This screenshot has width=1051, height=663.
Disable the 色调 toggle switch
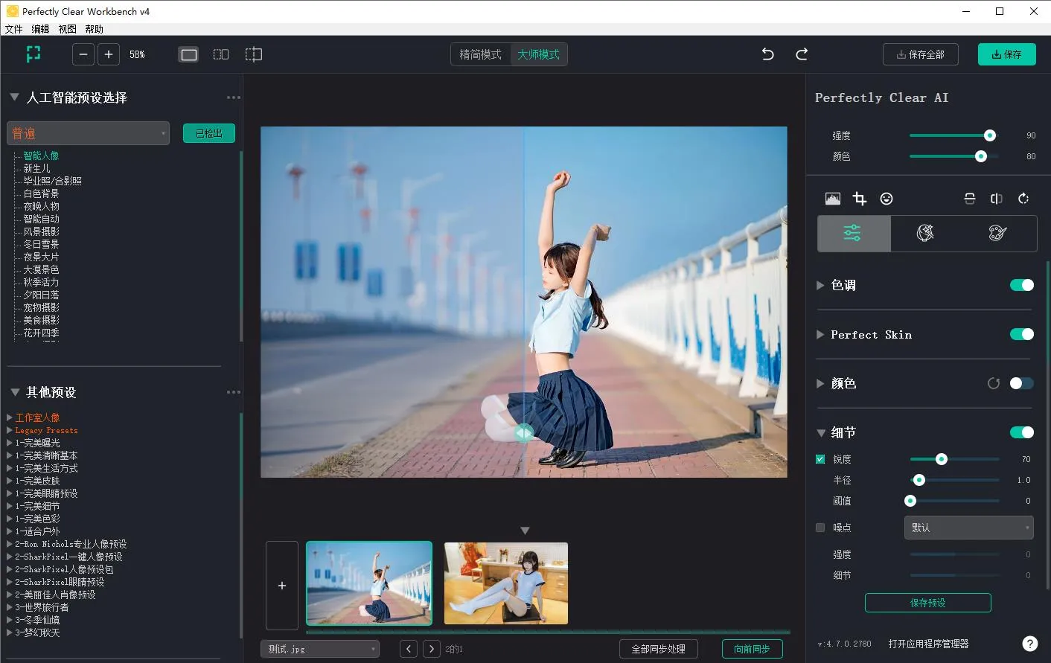click(x=1021, y=285)
